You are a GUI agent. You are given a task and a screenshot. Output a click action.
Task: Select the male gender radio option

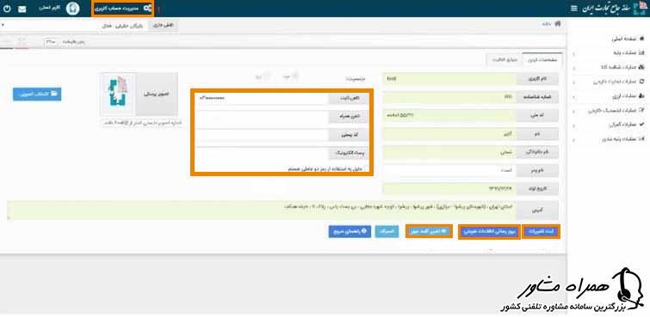(295, 76)
